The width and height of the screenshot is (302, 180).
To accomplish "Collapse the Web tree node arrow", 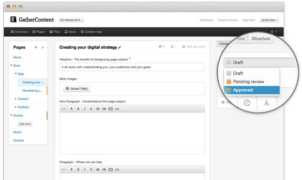I will (16, 73).
